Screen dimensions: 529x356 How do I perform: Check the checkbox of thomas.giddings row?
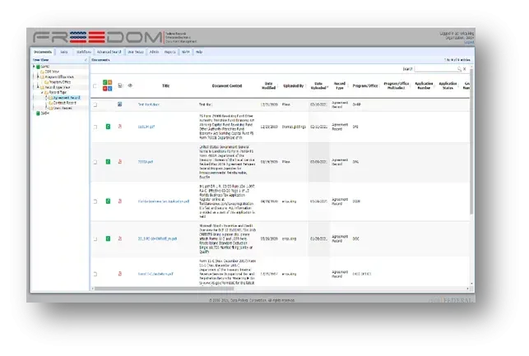pyautogui.click(x=95, y=127)
